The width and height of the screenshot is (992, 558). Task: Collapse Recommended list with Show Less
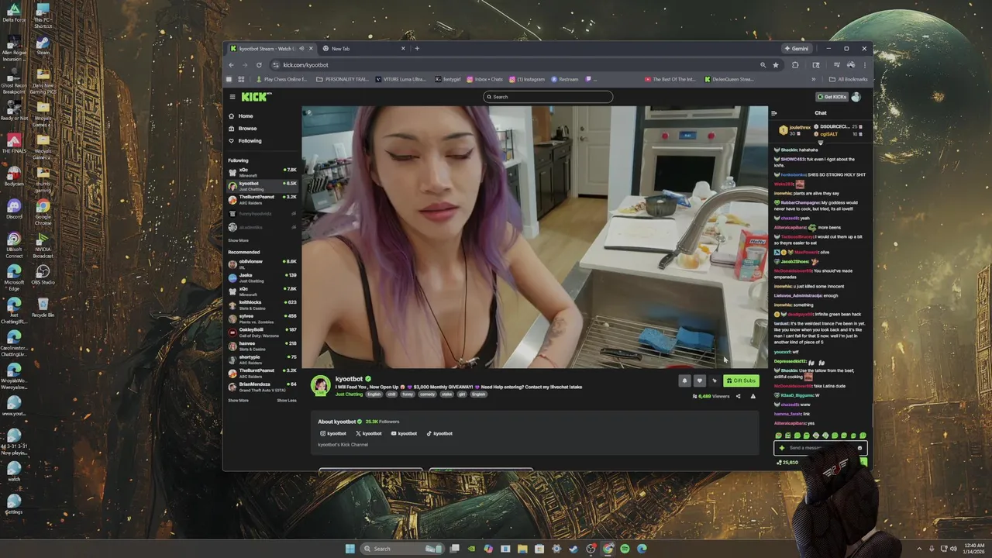click(287, 401)
